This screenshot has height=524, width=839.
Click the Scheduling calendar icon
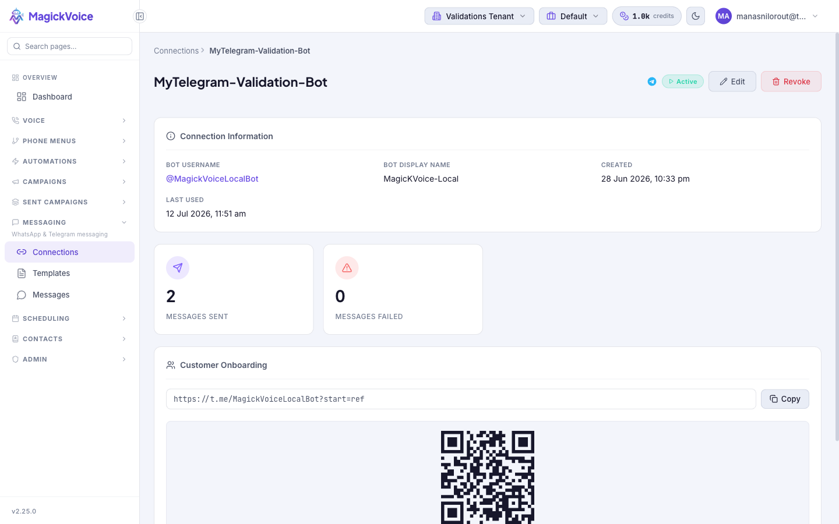tap(15, 318)
